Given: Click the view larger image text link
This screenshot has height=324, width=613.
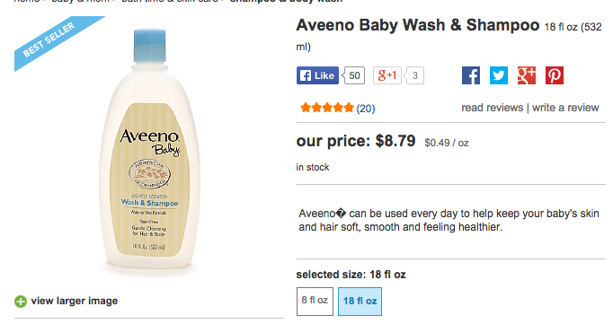Looking at the screenshot, I should point(75,301).
